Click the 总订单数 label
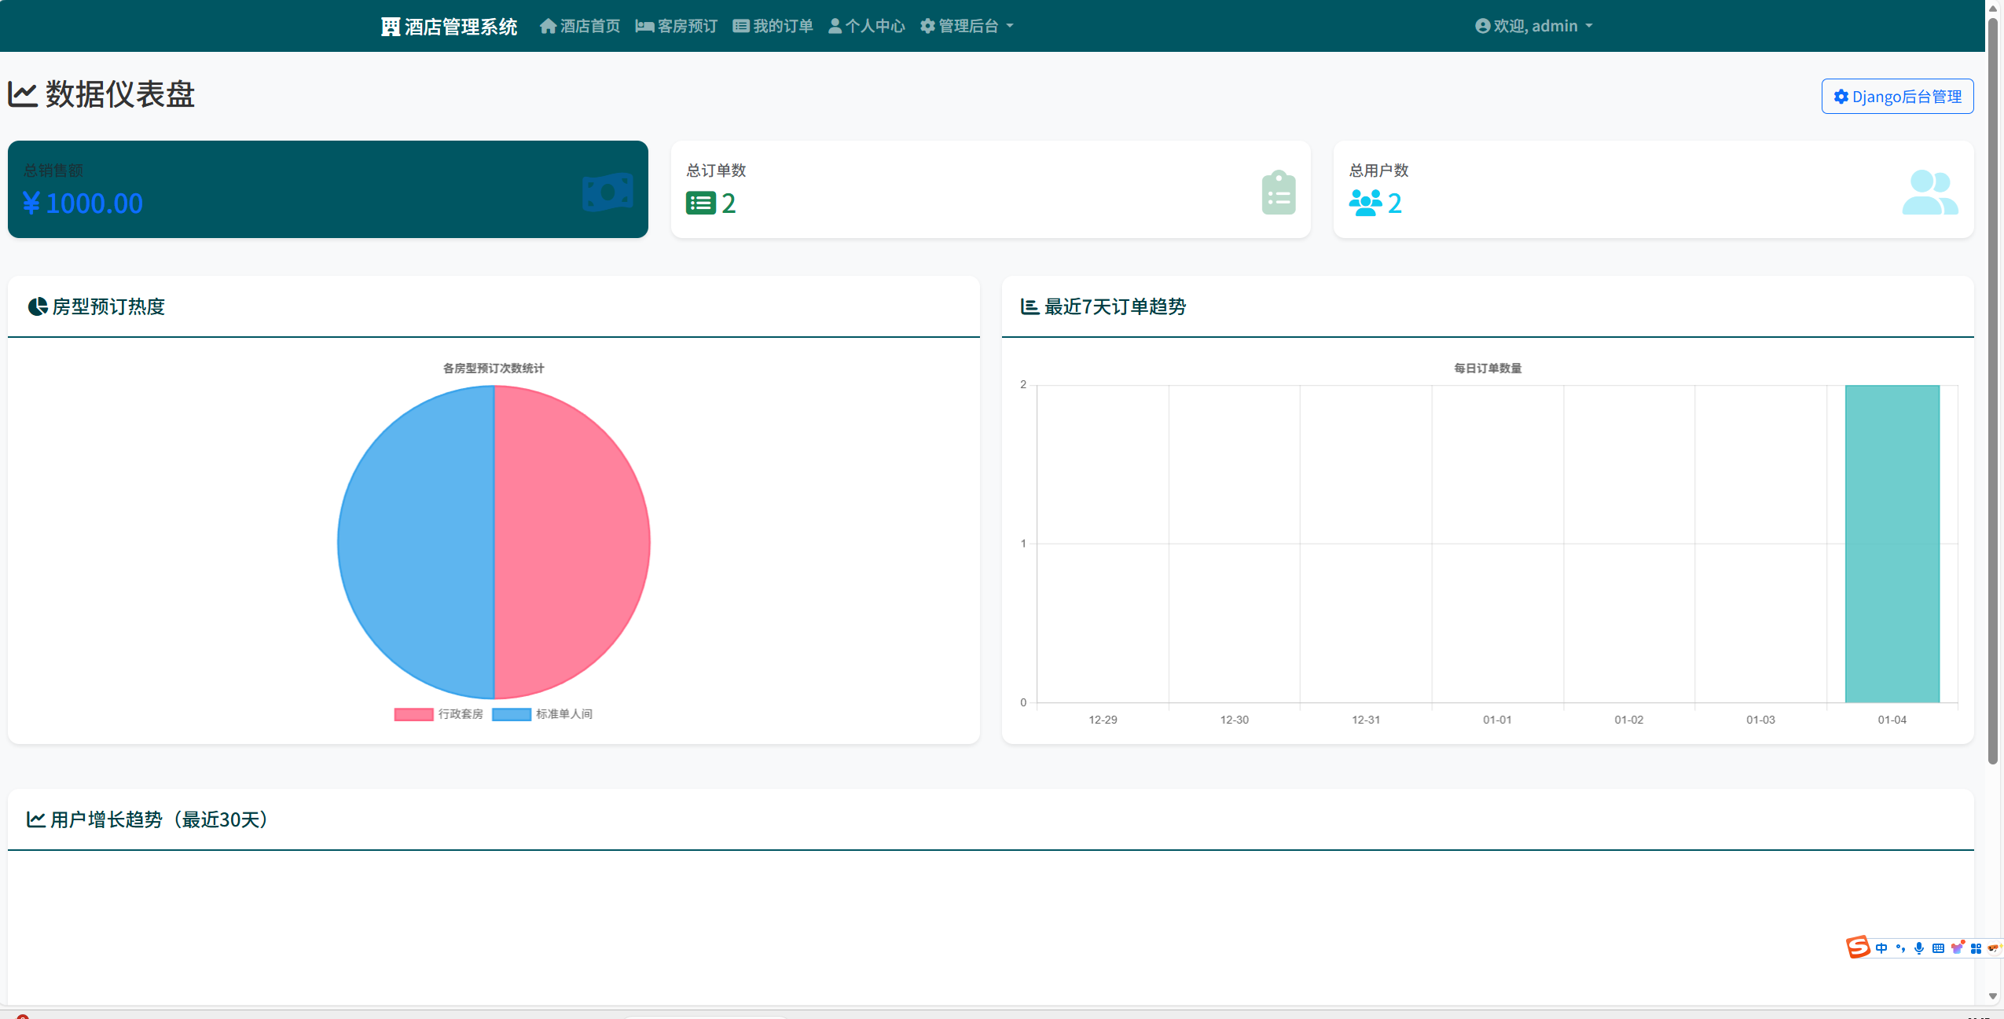Image resolution: width=2004 pixels, height=1019 pixels. (x=716, y=170)
